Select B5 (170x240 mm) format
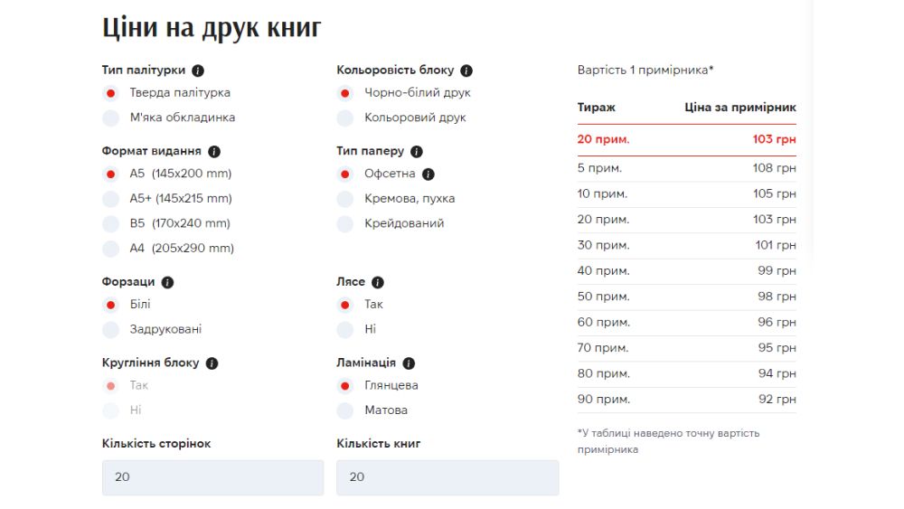This screenshot has height=509, width=904. (111, 223)
